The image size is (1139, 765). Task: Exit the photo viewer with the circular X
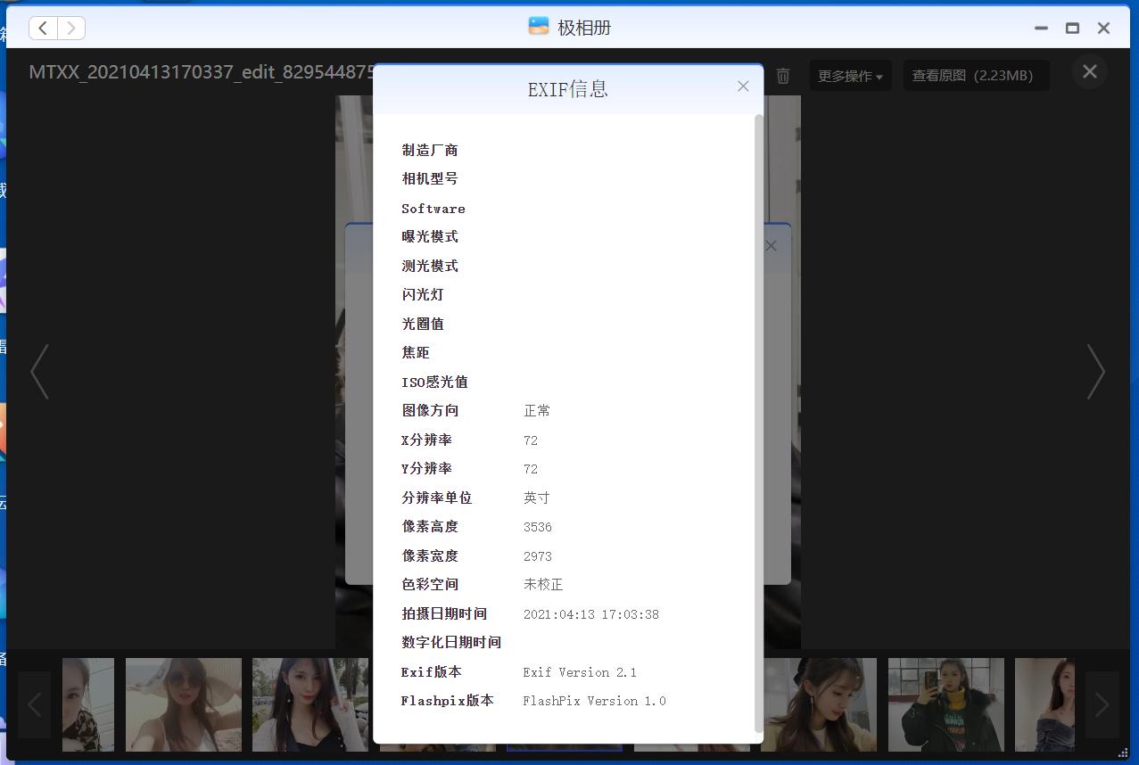1089,71
